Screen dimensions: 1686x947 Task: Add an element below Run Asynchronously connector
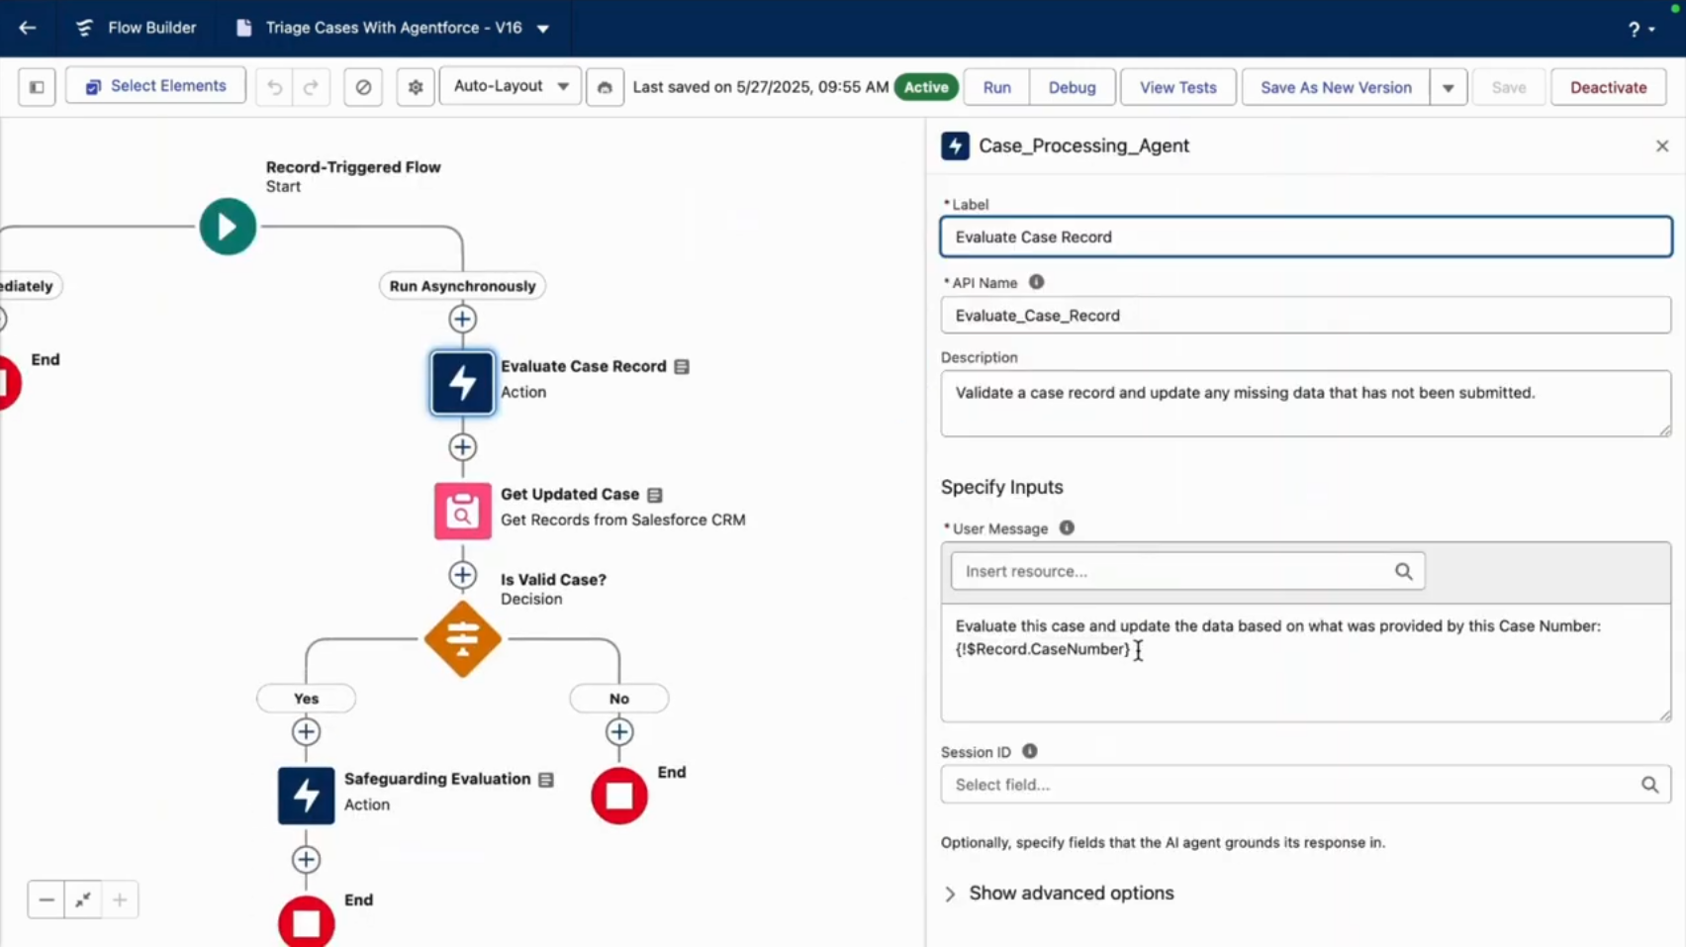[x=462, y=319]
